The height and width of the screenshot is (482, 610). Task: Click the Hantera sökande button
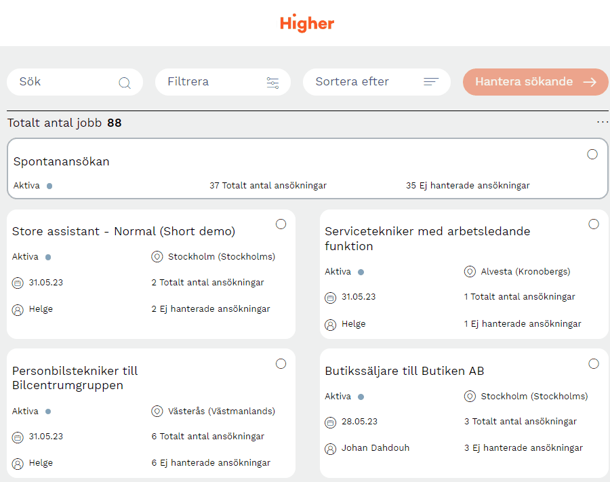(535, 82)
